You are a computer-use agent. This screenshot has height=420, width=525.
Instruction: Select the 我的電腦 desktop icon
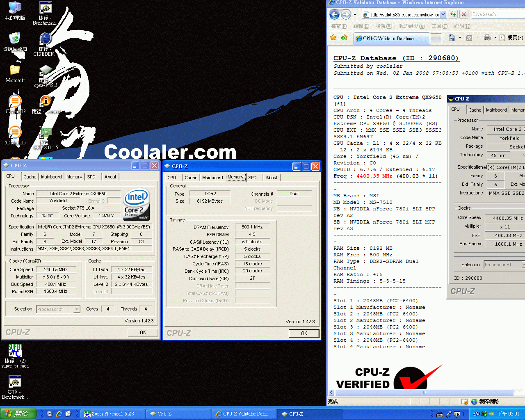pos(15,11)
